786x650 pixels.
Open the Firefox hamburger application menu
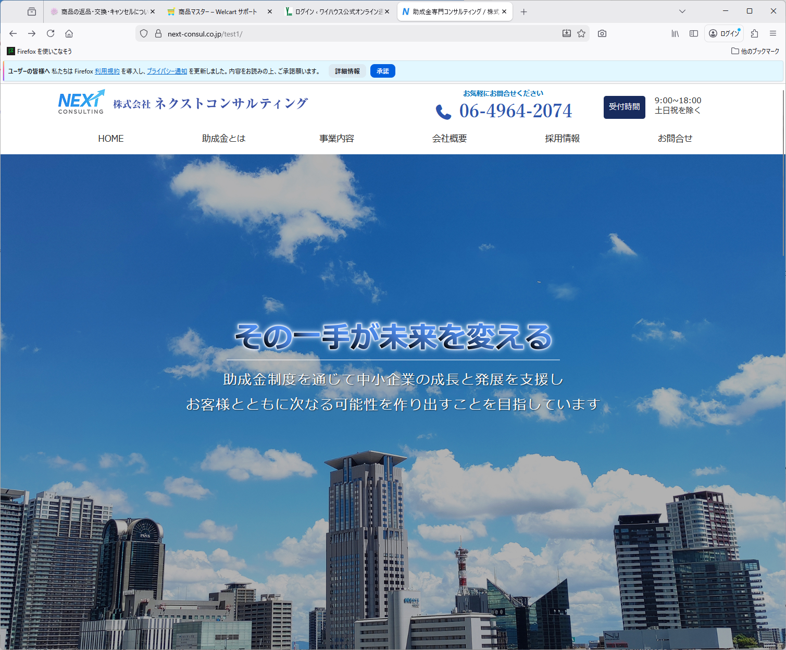tap(773, 33)
